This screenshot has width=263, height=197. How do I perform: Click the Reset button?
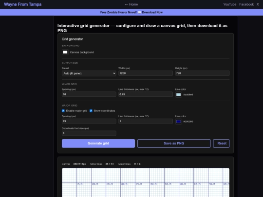point(221,143)
